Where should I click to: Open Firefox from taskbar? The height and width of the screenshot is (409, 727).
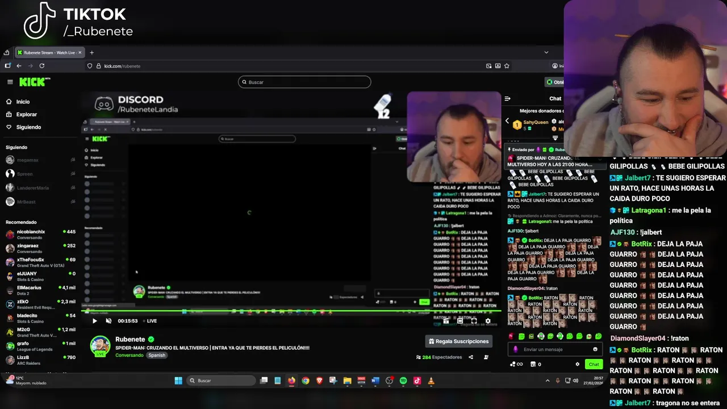[291, 381]
